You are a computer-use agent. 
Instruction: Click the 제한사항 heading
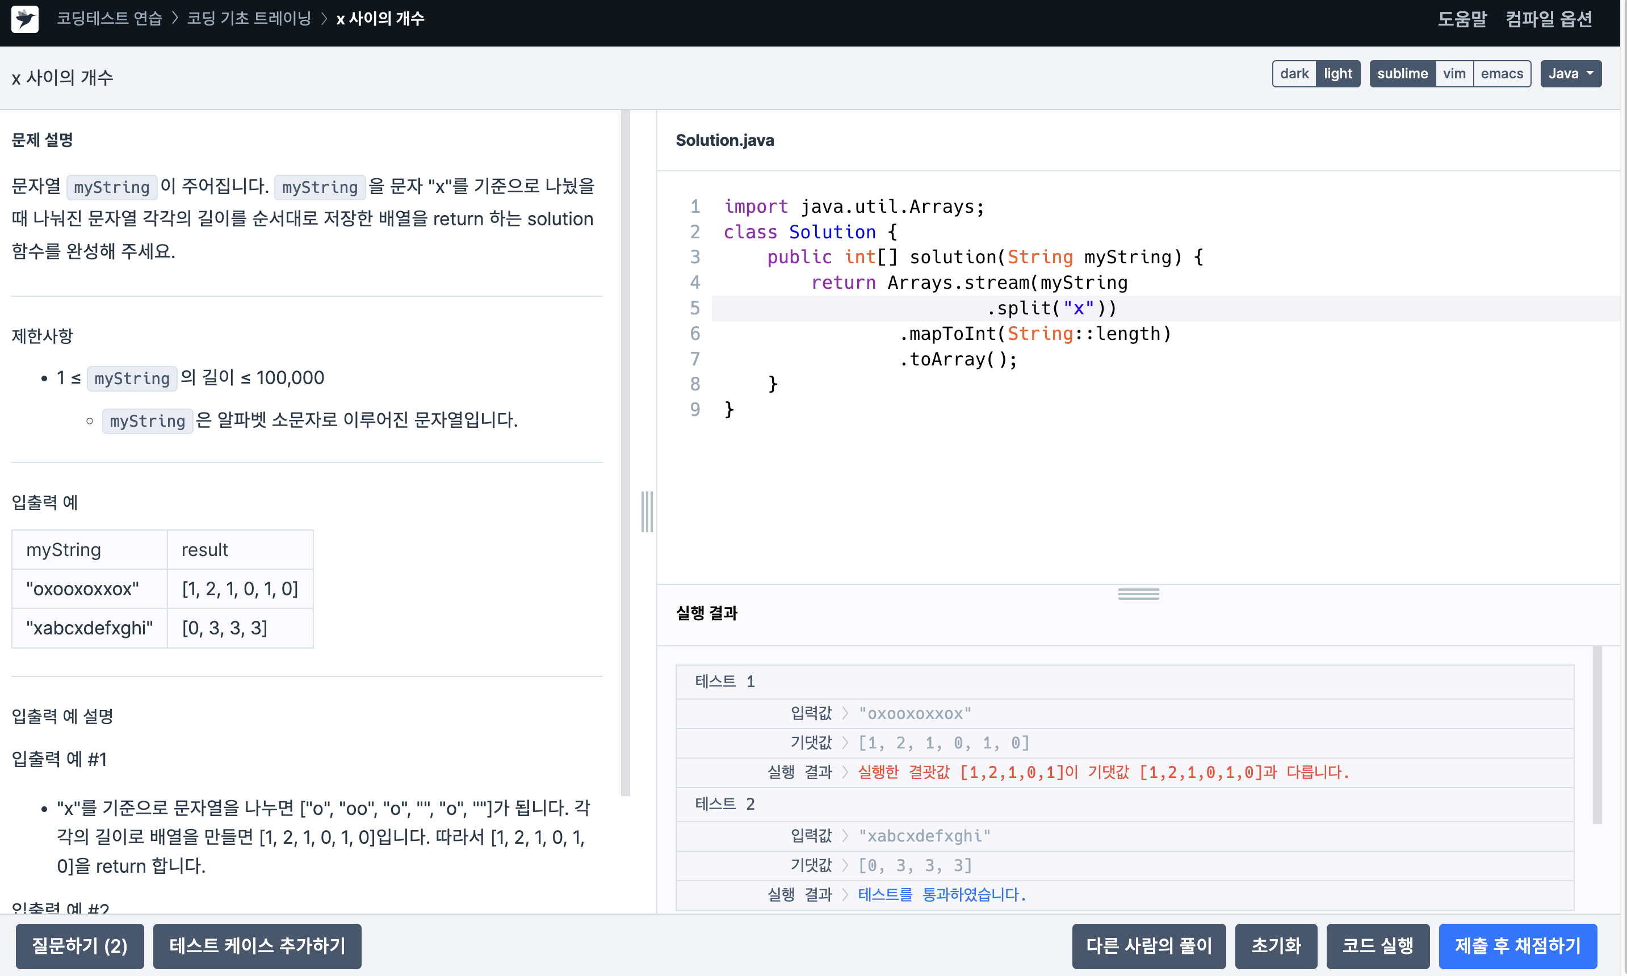click(x=42, y=336)
